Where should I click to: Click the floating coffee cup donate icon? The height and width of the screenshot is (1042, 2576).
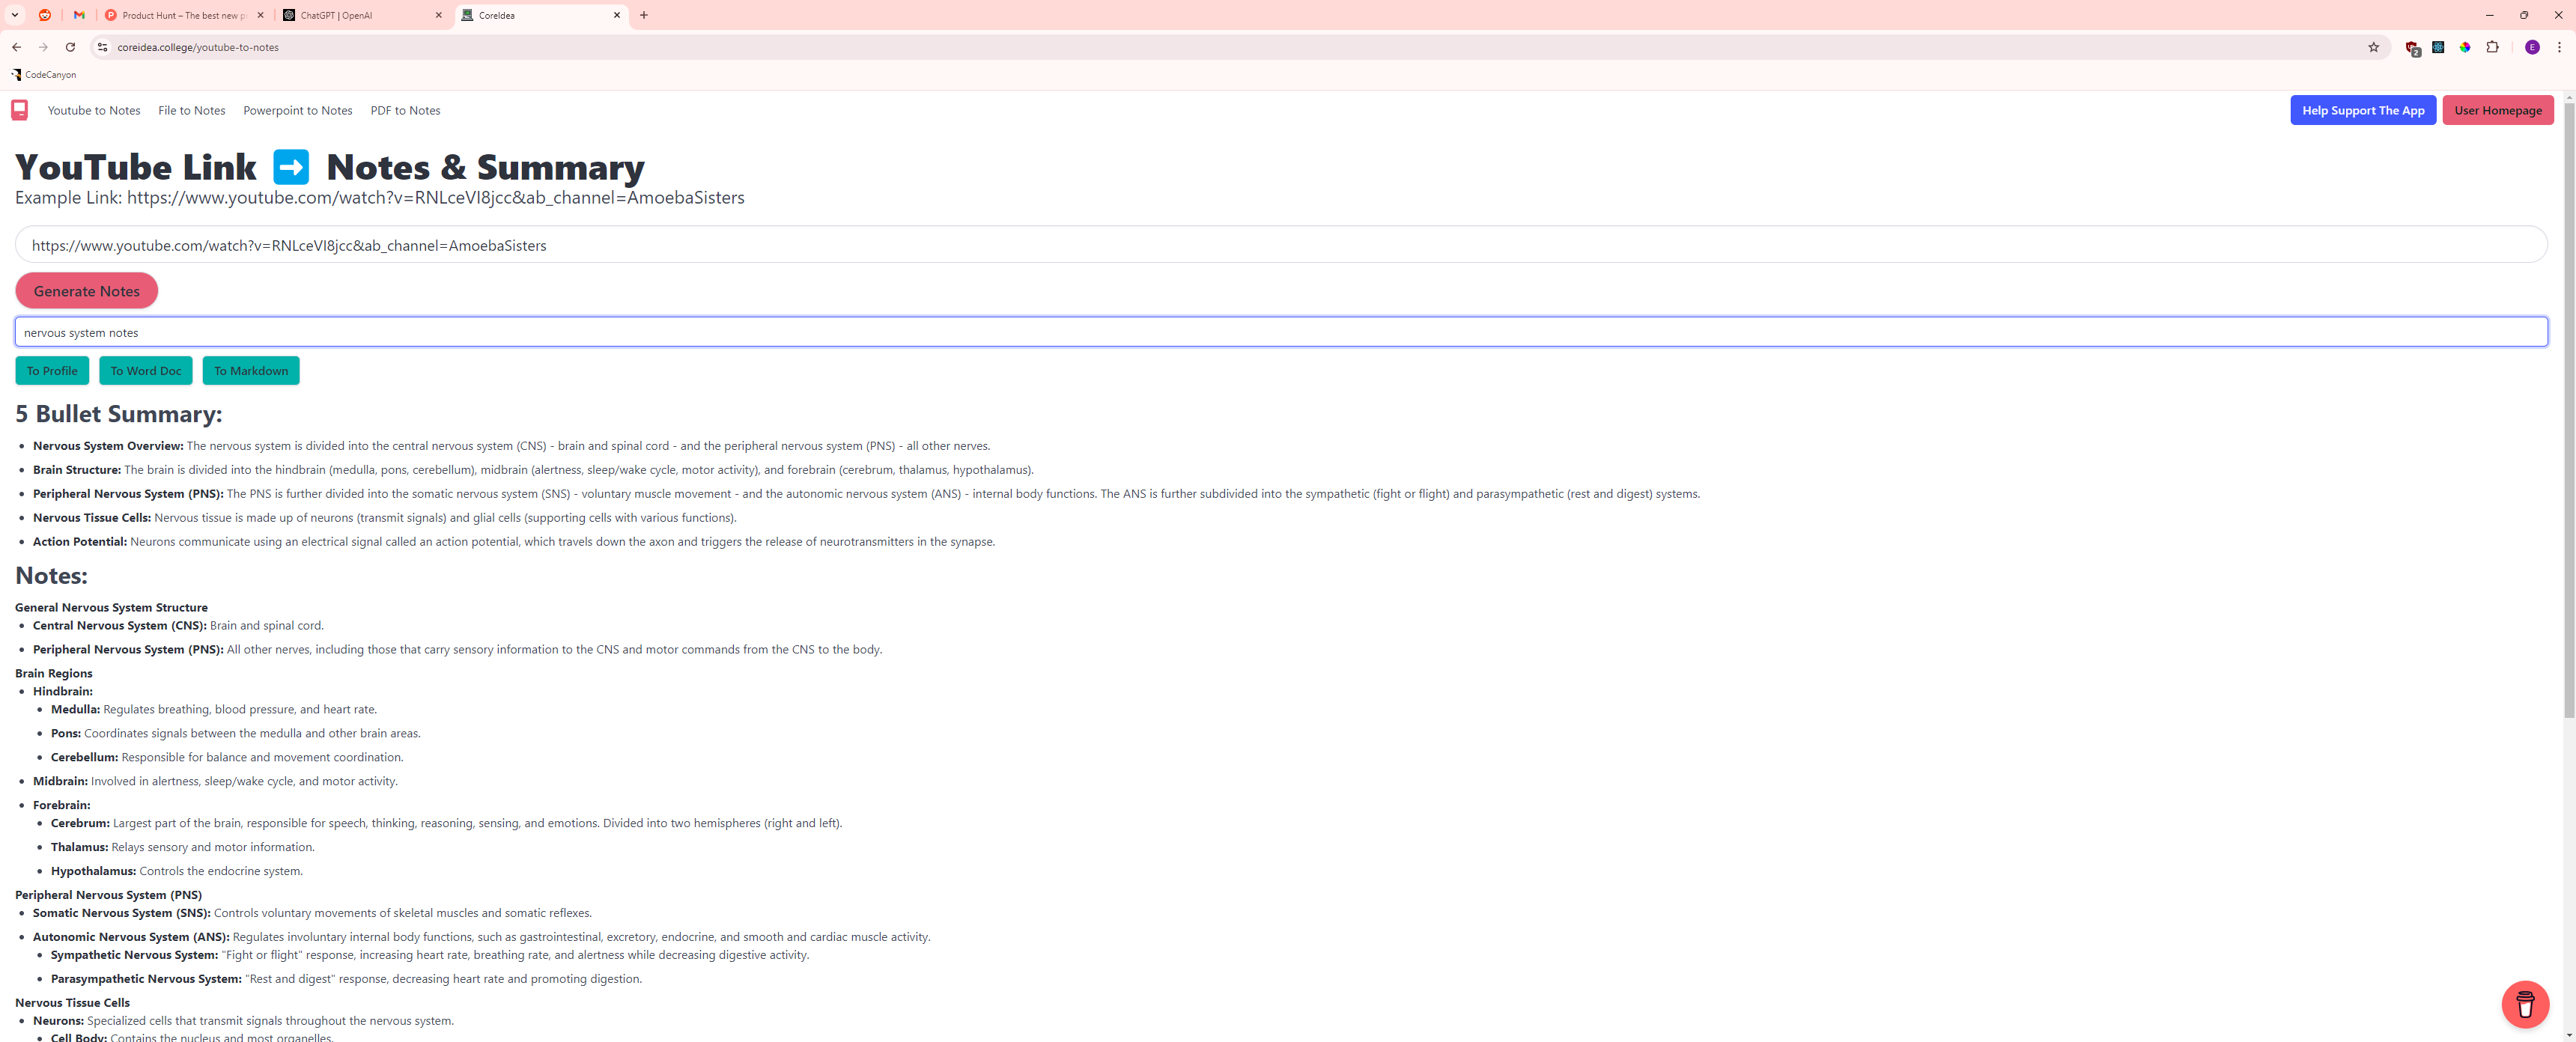pos(2524,1004)
